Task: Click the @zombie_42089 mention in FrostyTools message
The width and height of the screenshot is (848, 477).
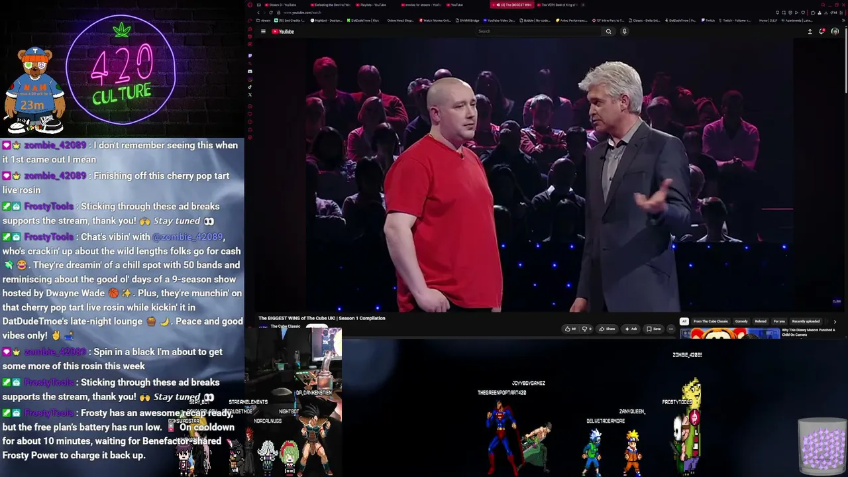Action: 187,237
